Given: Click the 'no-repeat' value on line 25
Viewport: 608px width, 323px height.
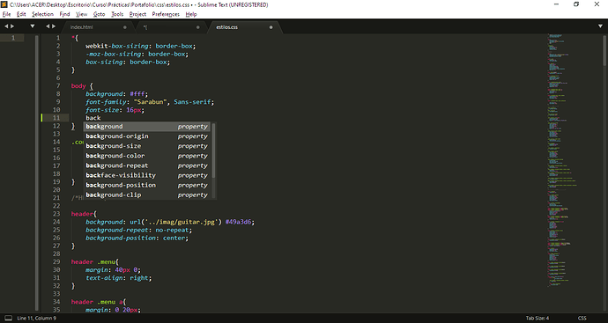Looking at the screenshot, I should [x=172, y=230].
